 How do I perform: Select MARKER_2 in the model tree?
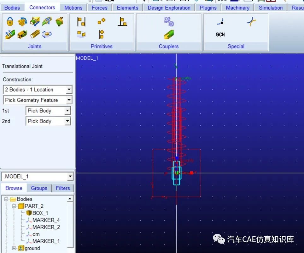pos(46,227)
